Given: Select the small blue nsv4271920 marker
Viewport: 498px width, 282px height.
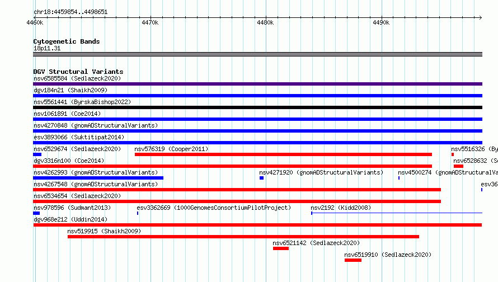Looking at the screenshot, I should click(262, 178).
